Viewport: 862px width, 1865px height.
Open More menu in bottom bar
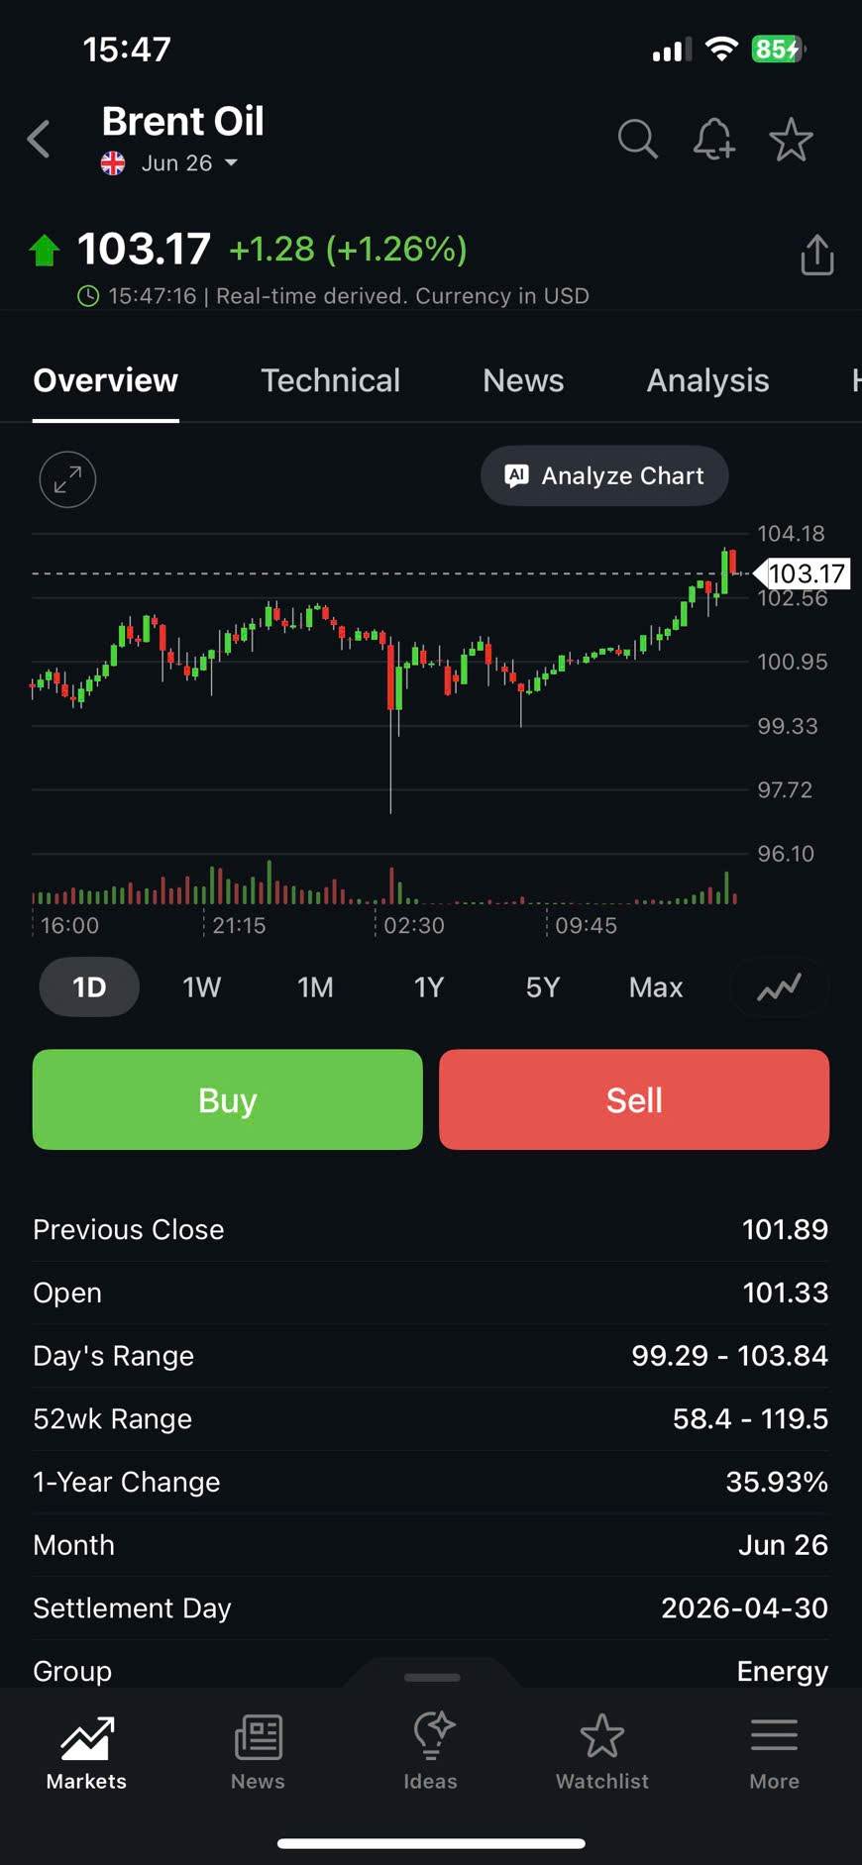(774, 1752)
